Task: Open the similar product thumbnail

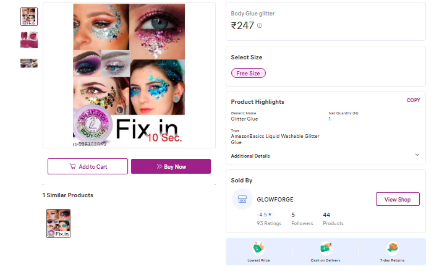Action: pos(59,223)
